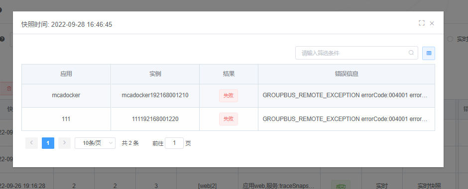Click the help question mark icon in background
The width and height of the screenshot is (468, 189).
[2, 39]
